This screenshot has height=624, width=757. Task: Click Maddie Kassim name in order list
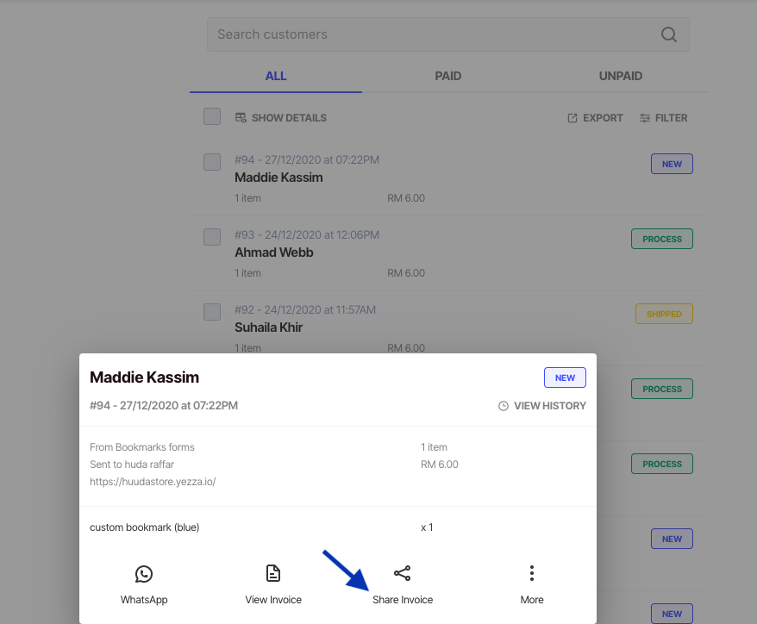tap(278, 178)
